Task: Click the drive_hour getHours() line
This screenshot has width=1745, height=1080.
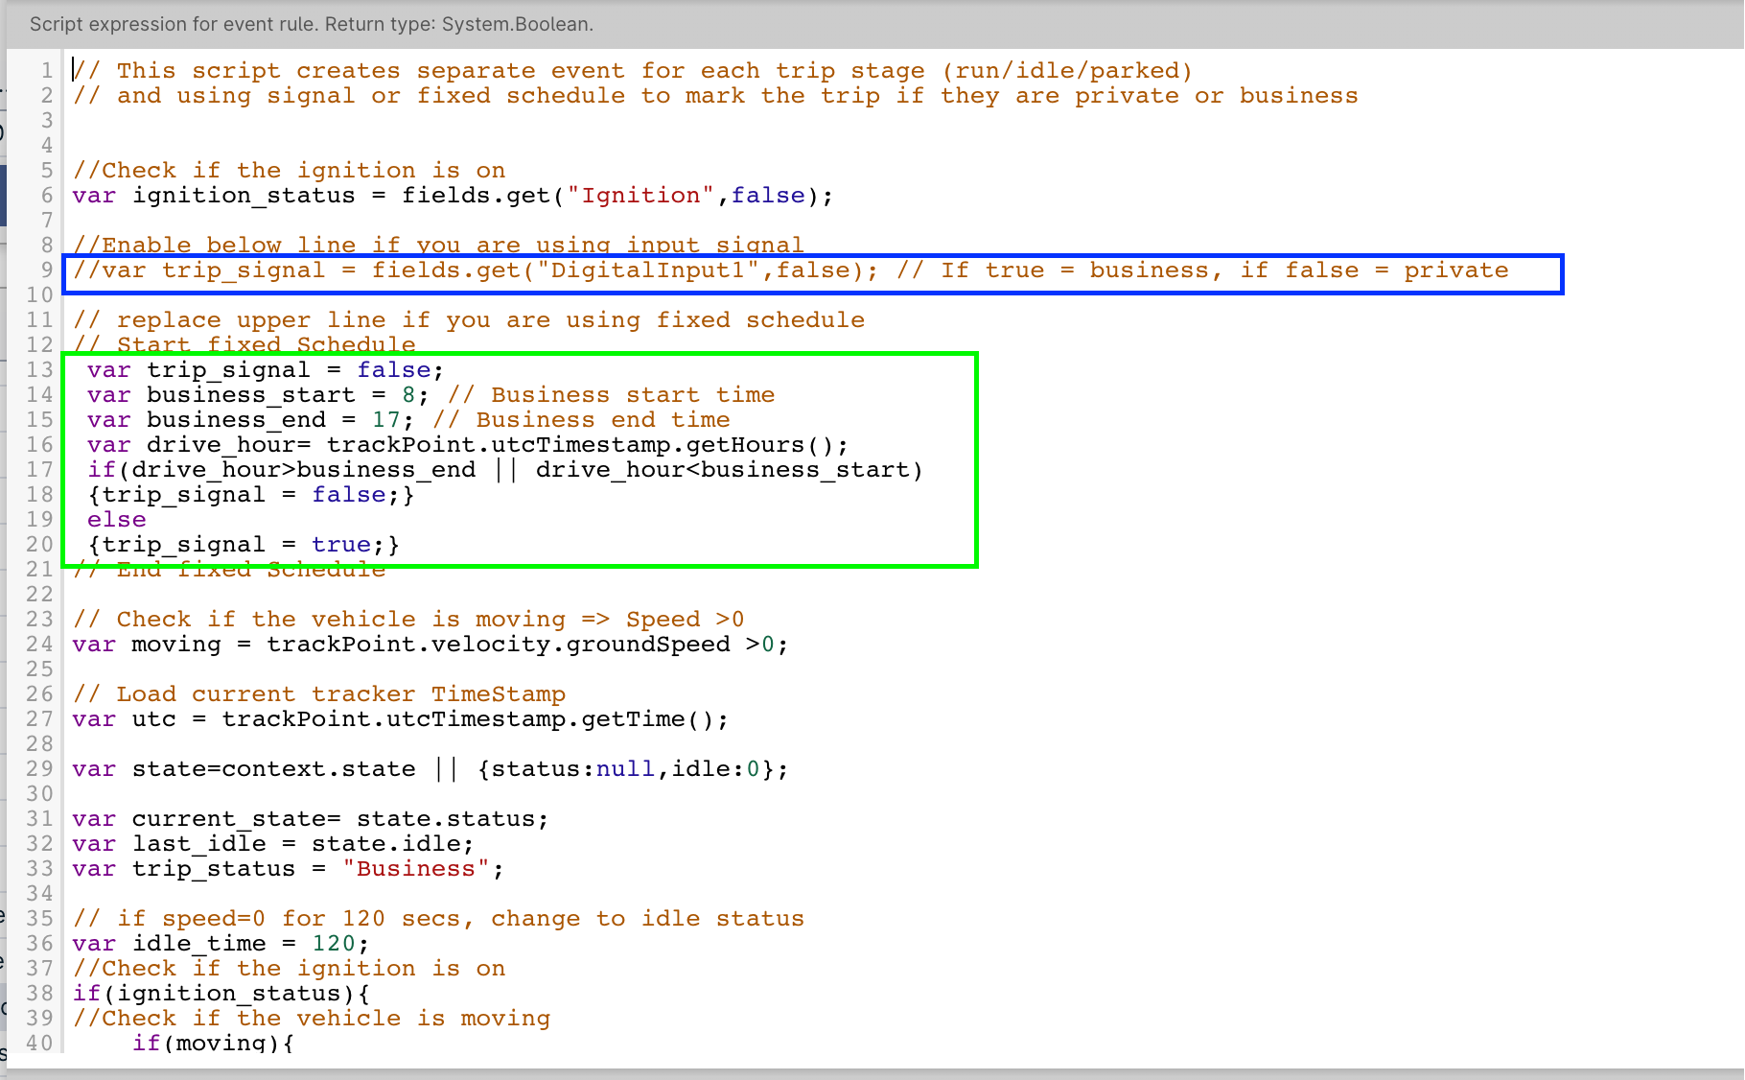Action: pos(468,445)
